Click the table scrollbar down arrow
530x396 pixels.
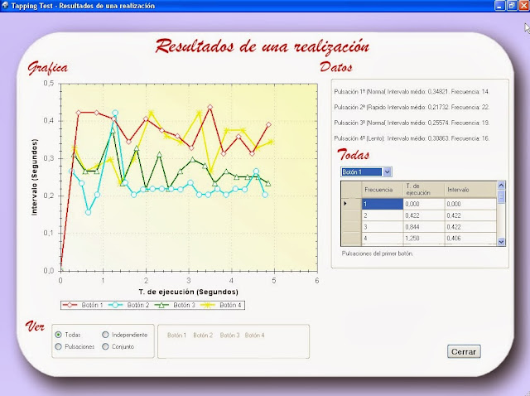[x=501, y=241]
